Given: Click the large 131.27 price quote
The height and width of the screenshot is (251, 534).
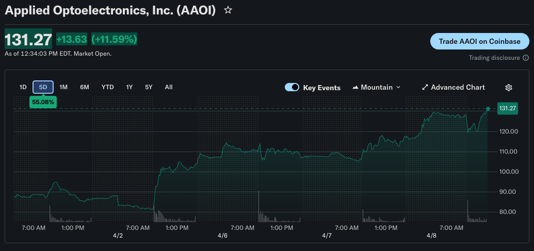Looking at the screenshot, I should [x=28, y=40].
